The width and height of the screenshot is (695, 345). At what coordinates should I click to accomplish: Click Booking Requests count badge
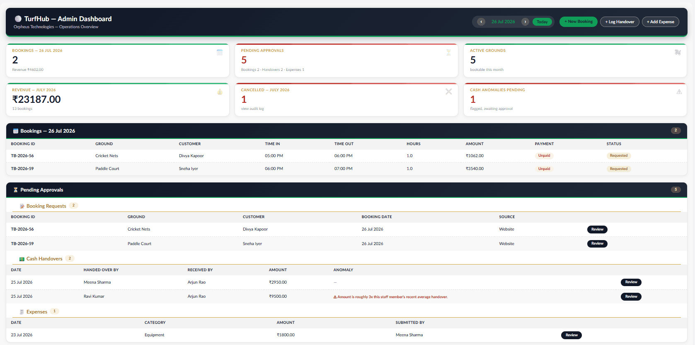click(x=73, y=206)
